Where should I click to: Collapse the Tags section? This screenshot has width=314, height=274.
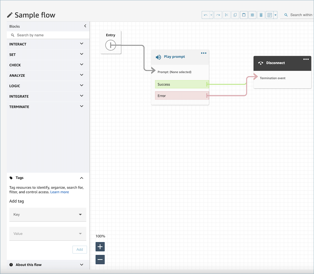click(82, 178)
